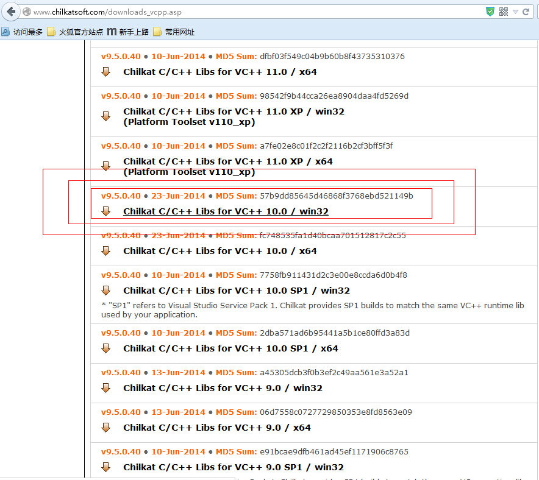The height and width of the screenshot is (480, 539).
Task: Open Chilkat Libs for VC++ 10.0 SP1 / win32 link
Action: pyautogui.click(x=237, y=291)
